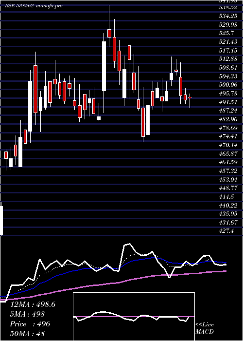The width and height of the screenshot is (243, 341).
Task: Click the <<Live MACD label
Action: click(205, 328)
